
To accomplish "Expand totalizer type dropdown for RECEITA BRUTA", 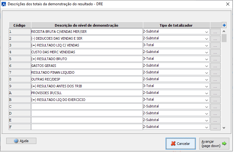I will tap(207, 32).
